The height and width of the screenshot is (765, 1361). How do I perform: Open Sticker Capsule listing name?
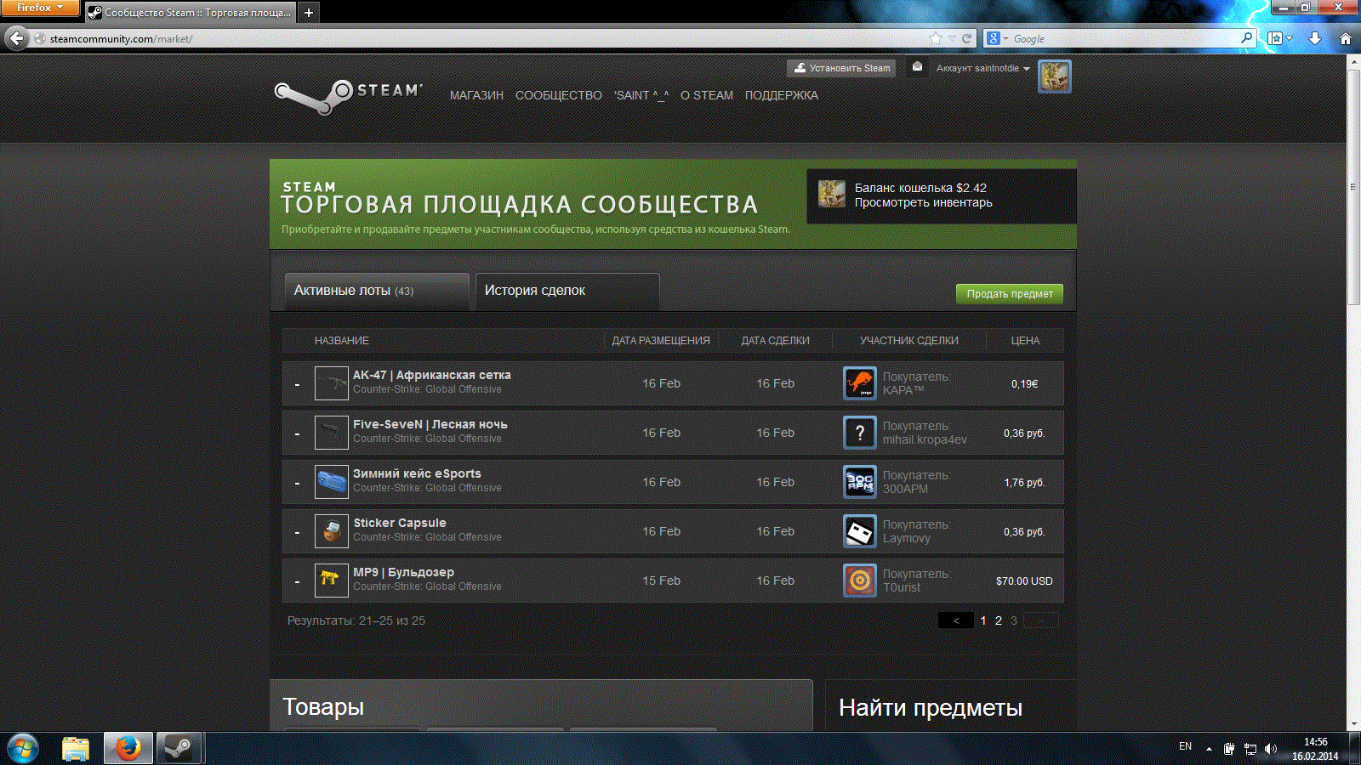[400, 523]
